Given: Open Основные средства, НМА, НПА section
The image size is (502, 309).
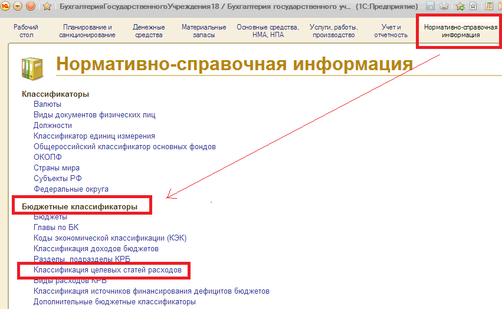Looking at the screenshot, I should click(268, 31).
